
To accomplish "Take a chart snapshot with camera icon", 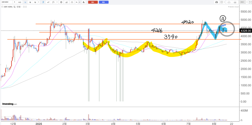I will point(217,2).
